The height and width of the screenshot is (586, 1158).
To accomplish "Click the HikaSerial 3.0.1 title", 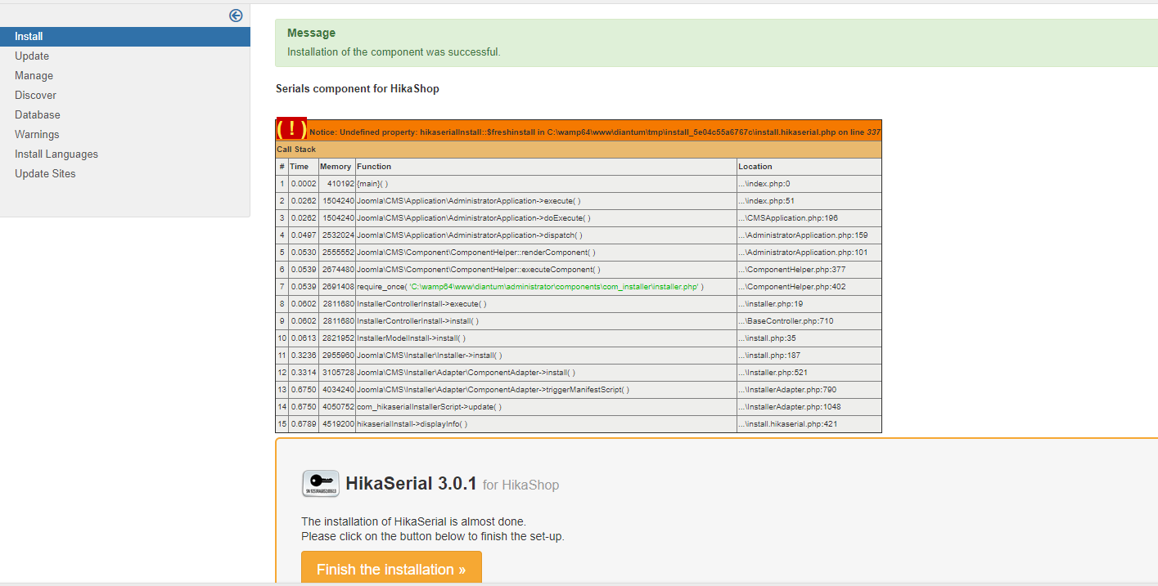I will point(411,483).
